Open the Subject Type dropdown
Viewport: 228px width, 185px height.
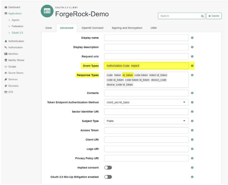[146, 121]
